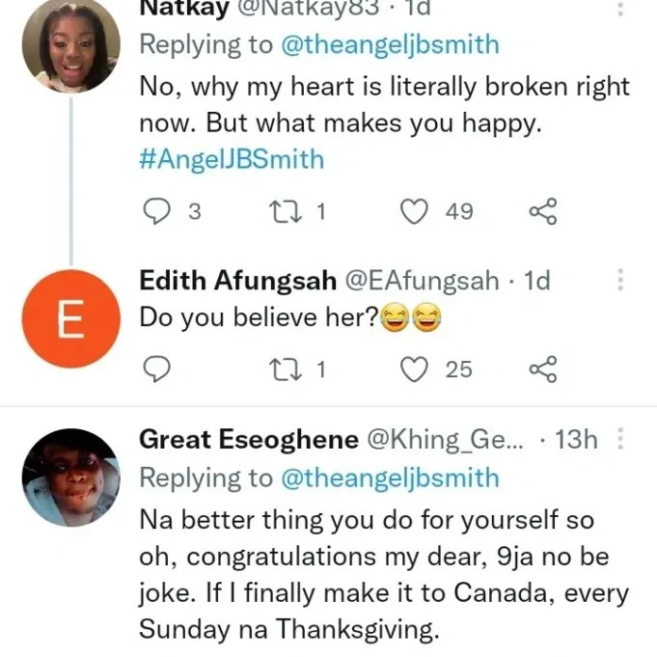Open Edith Afungsah's profile name
657x657 pixels.
tap(237, 281)
